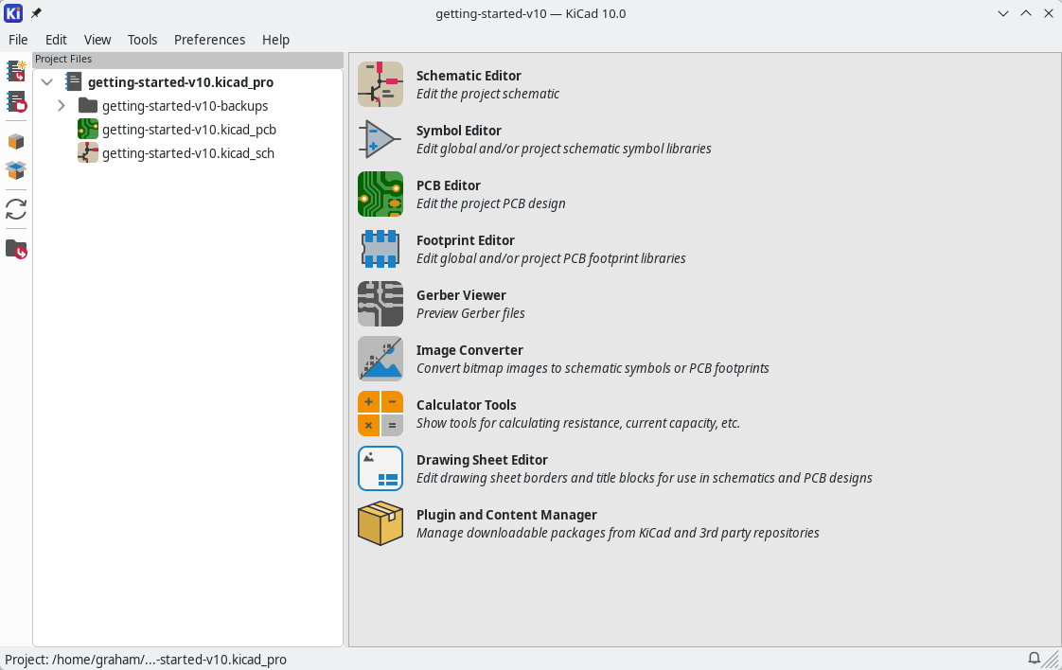Open the Symbol Editor icon

tap(381, 139)
